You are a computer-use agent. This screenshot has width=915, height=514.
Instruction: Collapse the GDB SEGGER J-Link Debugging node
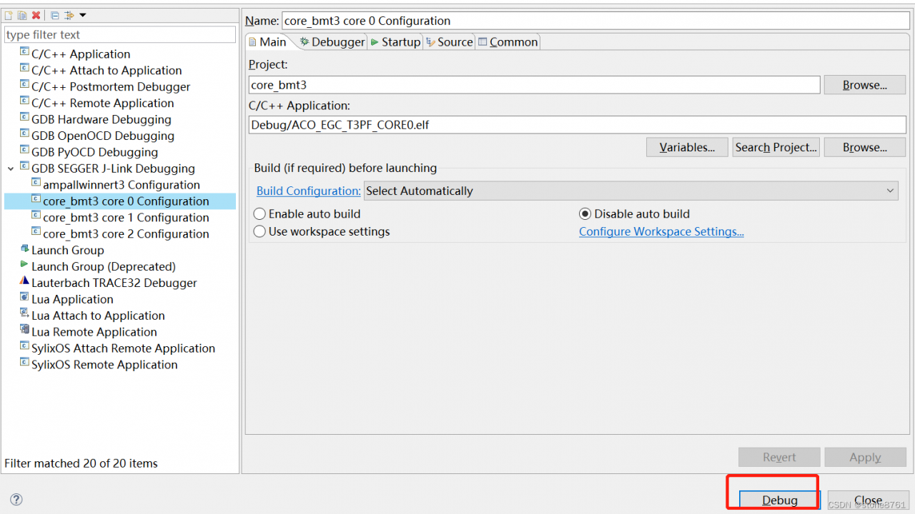point(11,168)
